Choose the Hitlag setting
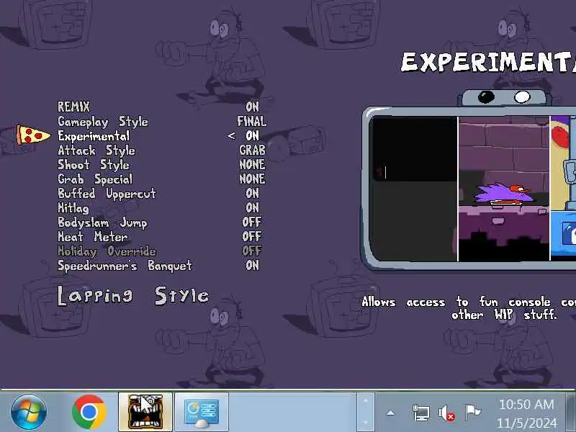The image size is (576, 432). click(x=73, y=208)
